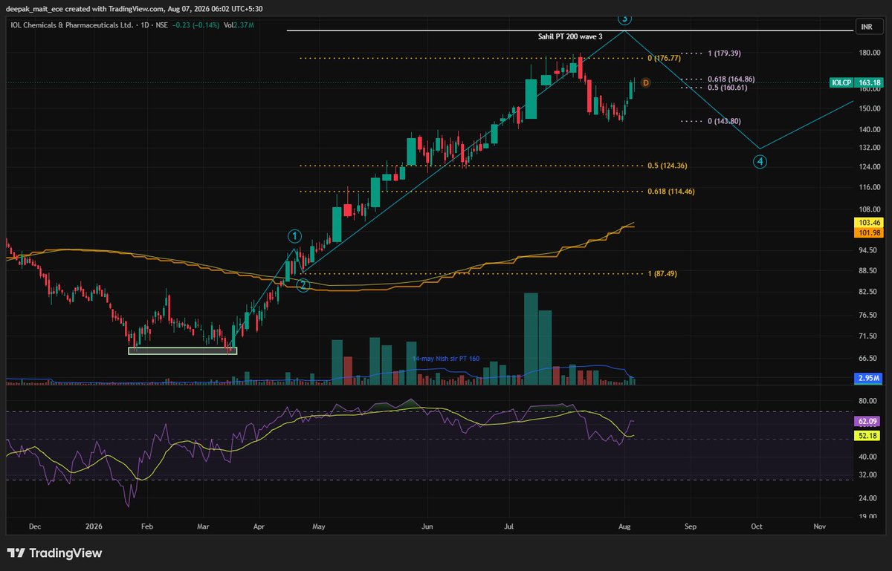Click the Oct time axis label
The height and width of the screenshot is (571, 892).
click(756, 526)
